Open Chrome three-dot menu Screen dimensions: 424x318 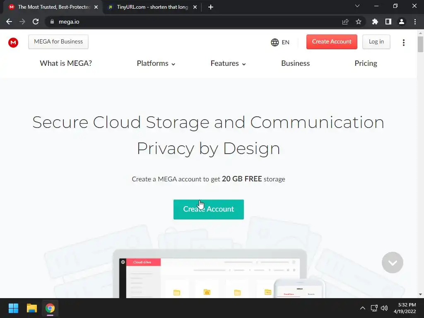tap(415, 22)
